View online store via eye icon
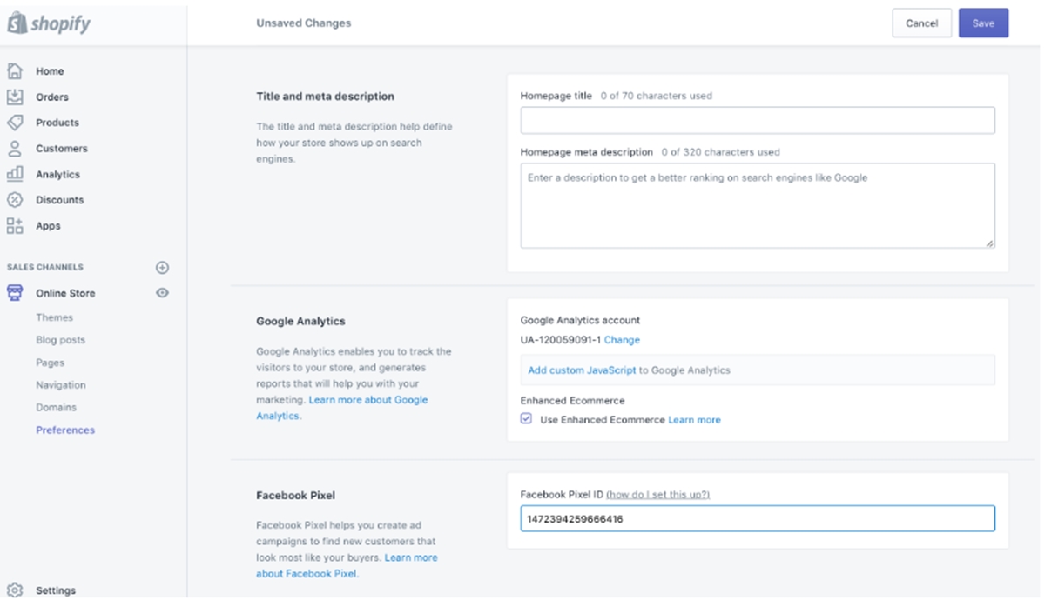The image size is (1045, 600). pos(162,293)
